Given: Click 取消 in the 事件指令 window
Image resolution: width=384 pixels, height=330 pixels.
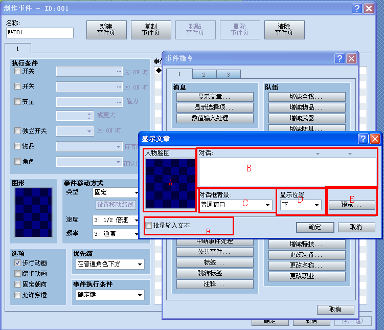Looking at the screenshot, I should [335, 310].
